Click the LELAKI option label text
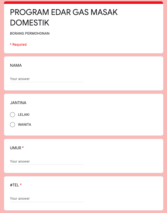 tap(24, 115)
